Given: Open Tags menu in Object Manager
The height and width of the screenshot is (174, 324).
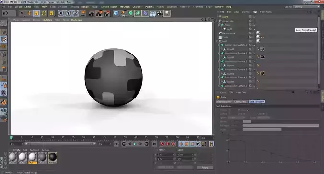Looking at the screenshot, I should (x=255, y=12).
